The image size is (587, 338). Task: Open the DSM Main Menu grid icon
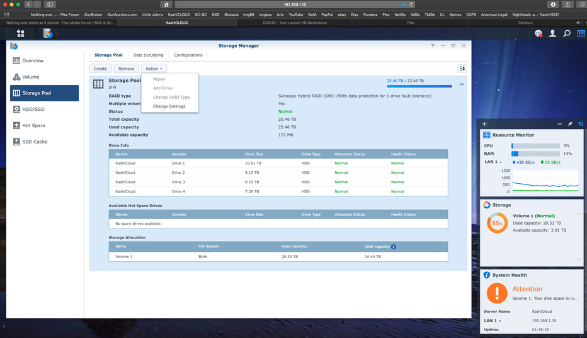click(x=20, y=33)
